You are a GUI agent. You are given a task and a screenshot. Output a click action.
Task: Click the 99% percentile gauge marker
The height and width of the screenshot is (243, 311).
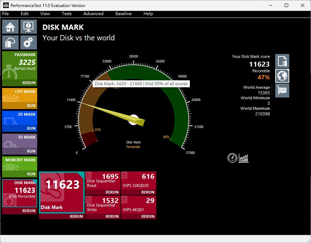click(x=166, y=137)
